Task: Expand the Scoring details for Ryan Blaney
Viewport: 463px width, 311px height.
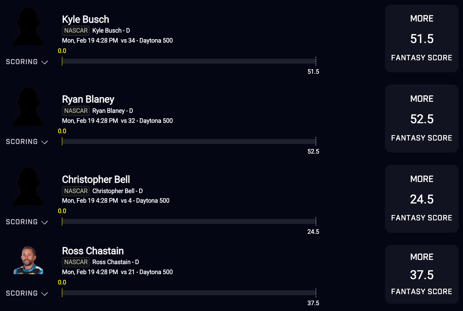Action: coord(27,142)
